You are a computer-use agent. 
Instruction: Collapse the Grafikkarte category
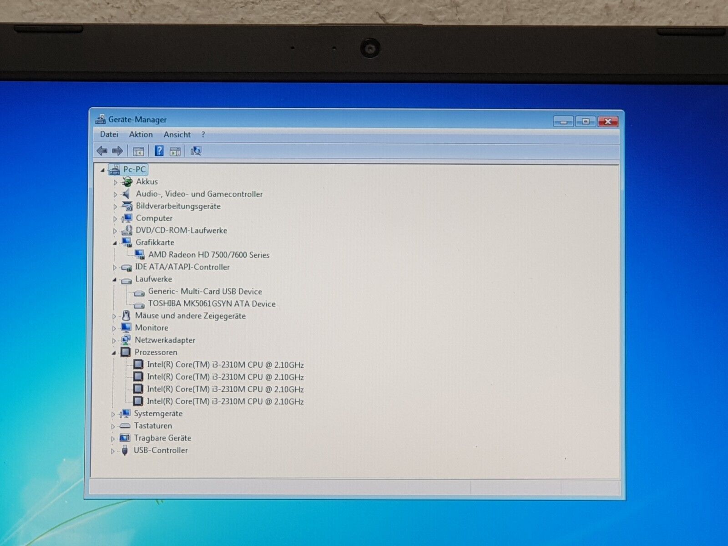point(115,243)
